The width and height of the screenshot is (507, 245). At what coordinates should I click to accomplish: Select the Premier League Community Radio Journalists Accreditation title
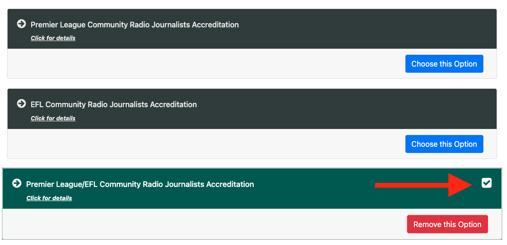coord(135,25)
